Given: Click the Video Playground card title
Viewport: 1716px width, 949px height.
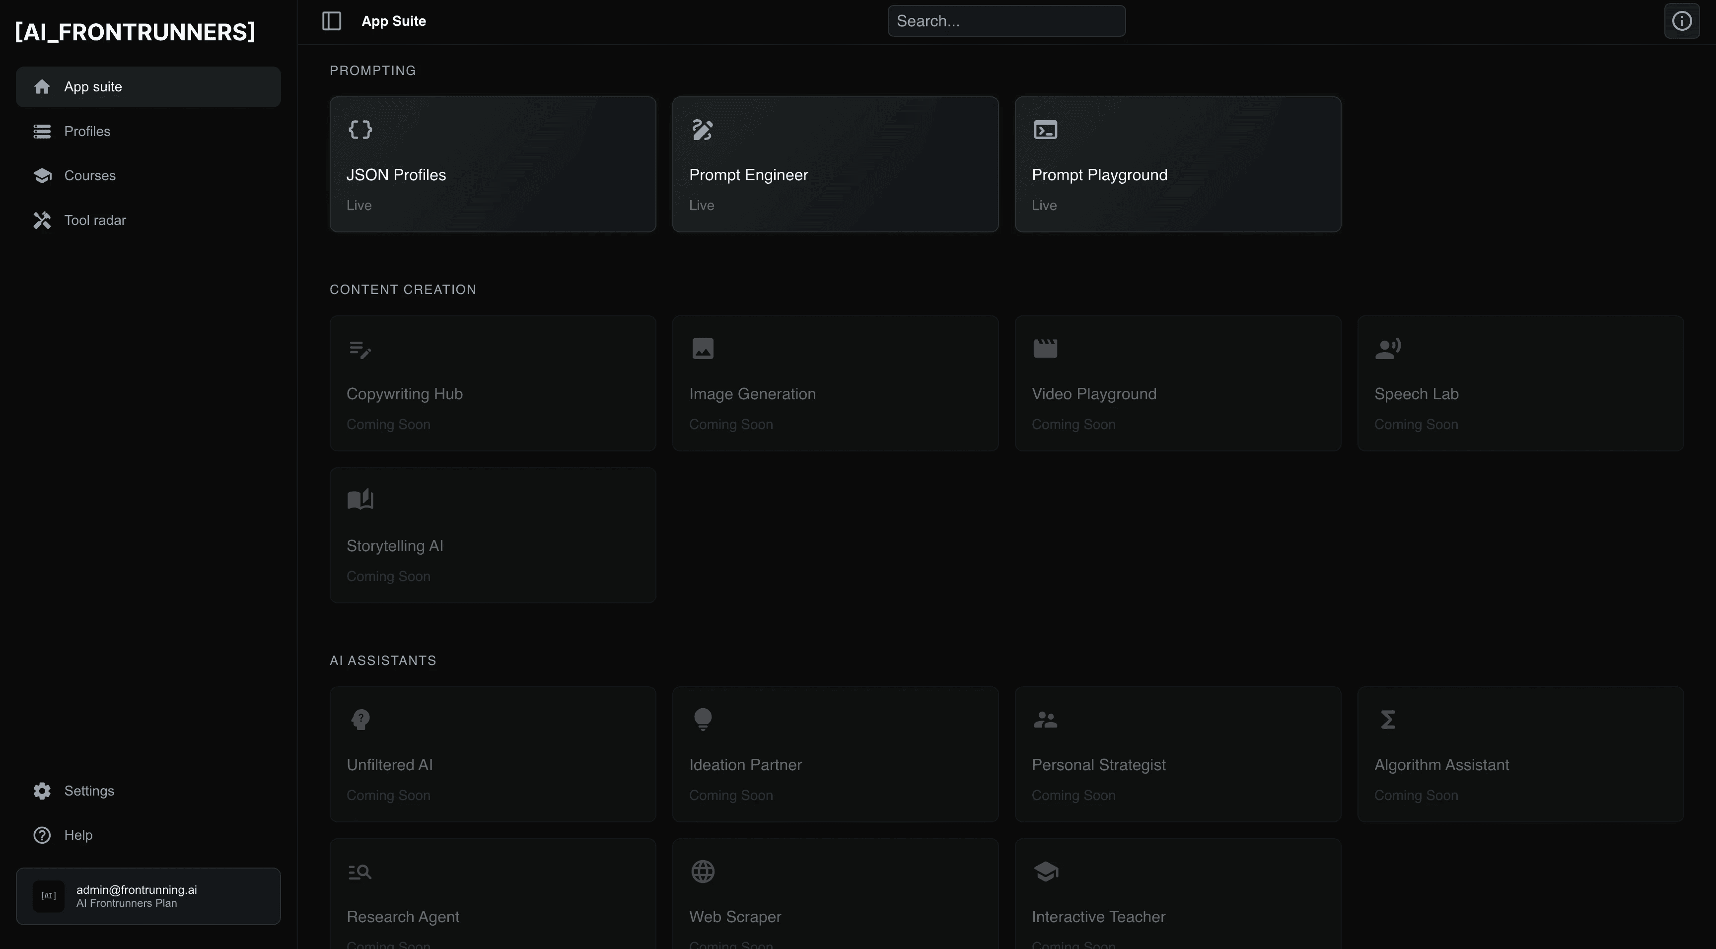Looking at the screenshot, I should 1094,394.
